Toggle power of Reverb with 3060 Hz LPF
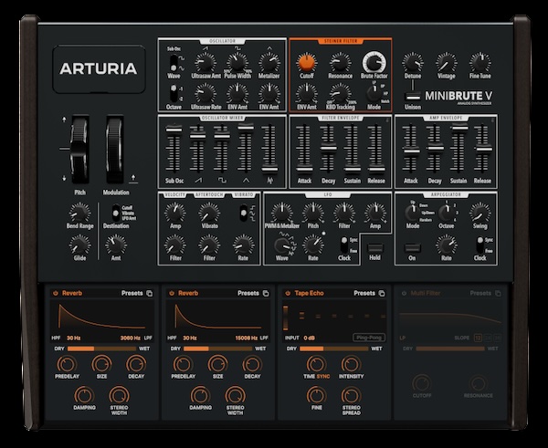Viewport: 548px width, 448px height. point(56,293)
